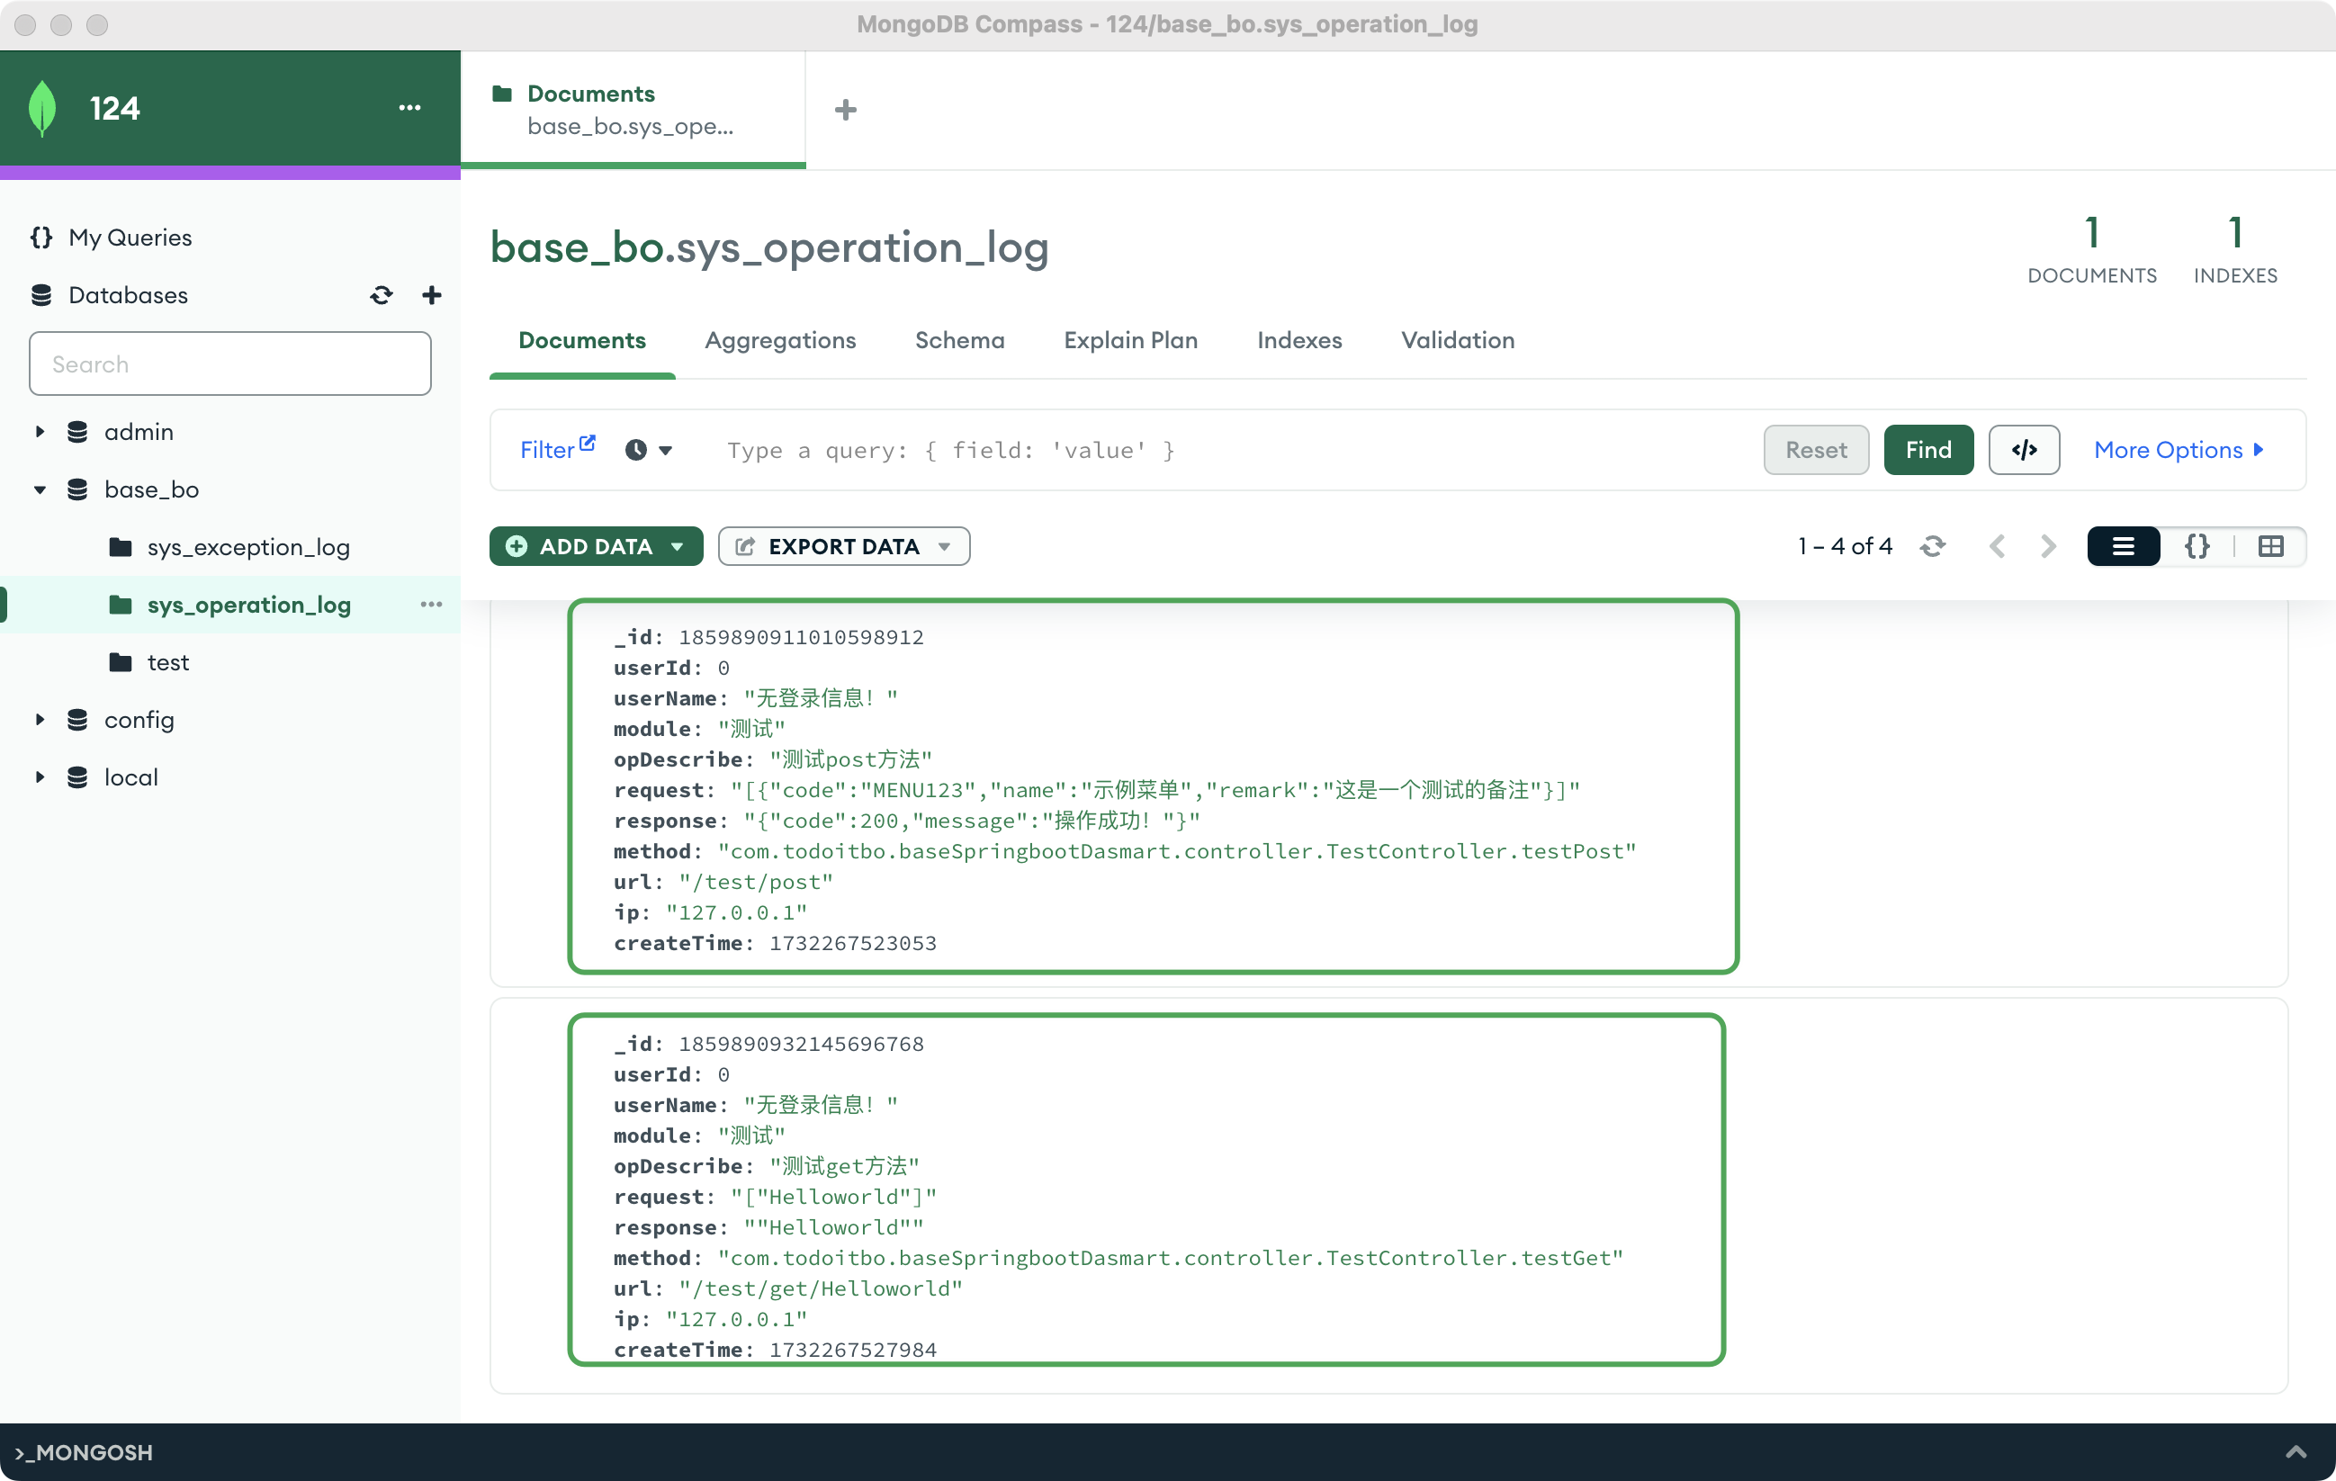Click the database Search input field

pos(230,364)
